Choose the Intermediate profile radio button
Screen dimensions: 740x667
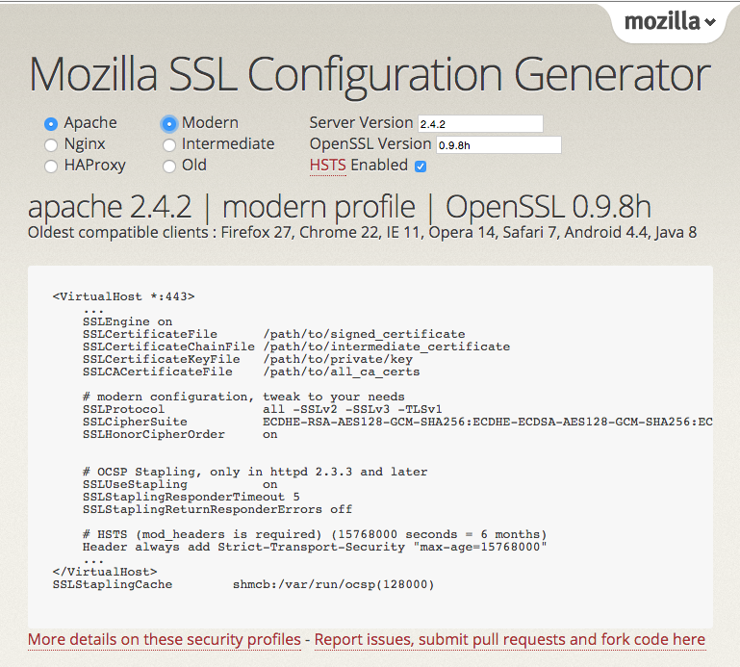point(169,145)
